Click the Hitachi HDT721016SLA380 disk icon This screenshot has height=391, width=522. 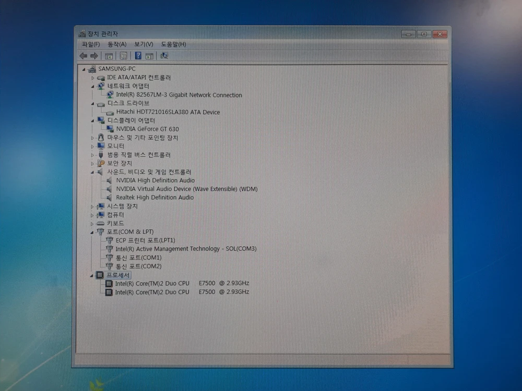pyautogui.click(x=110, y=113)
